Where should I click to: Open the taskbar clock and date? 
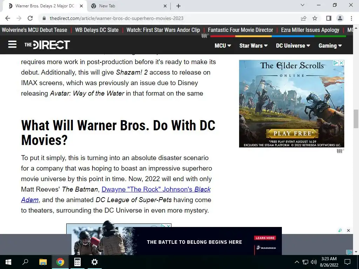tap(329, 262)
